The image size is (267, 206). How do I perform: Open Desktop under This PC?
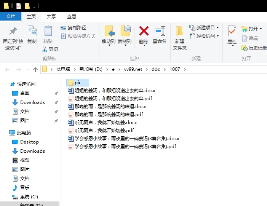point(26,142)
